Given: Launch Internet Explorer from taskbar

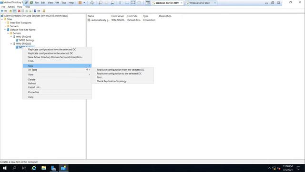Looking at the screenshot, I should click(x=34, y=168).
